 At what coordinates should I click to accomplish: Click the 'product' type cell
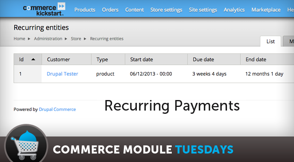click(105, 74)
